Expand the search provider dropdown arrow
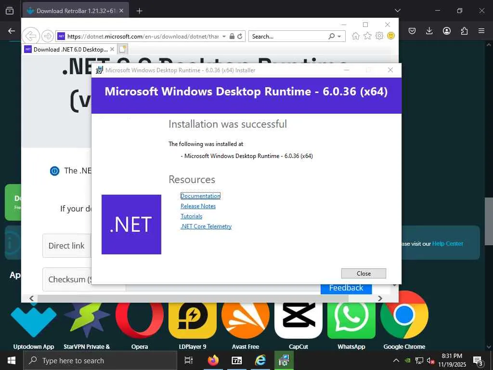 coord(339,37)
